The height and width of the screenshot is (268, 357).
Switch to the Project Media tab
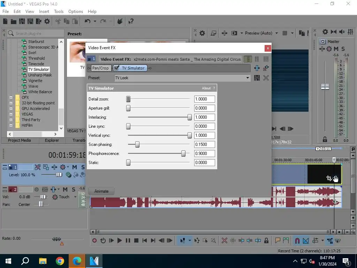[x=20, y=140]
